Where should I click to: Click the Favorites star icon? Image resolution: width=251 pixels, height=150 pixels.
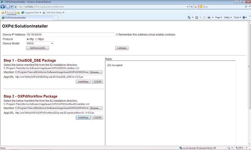coord(3,12)
